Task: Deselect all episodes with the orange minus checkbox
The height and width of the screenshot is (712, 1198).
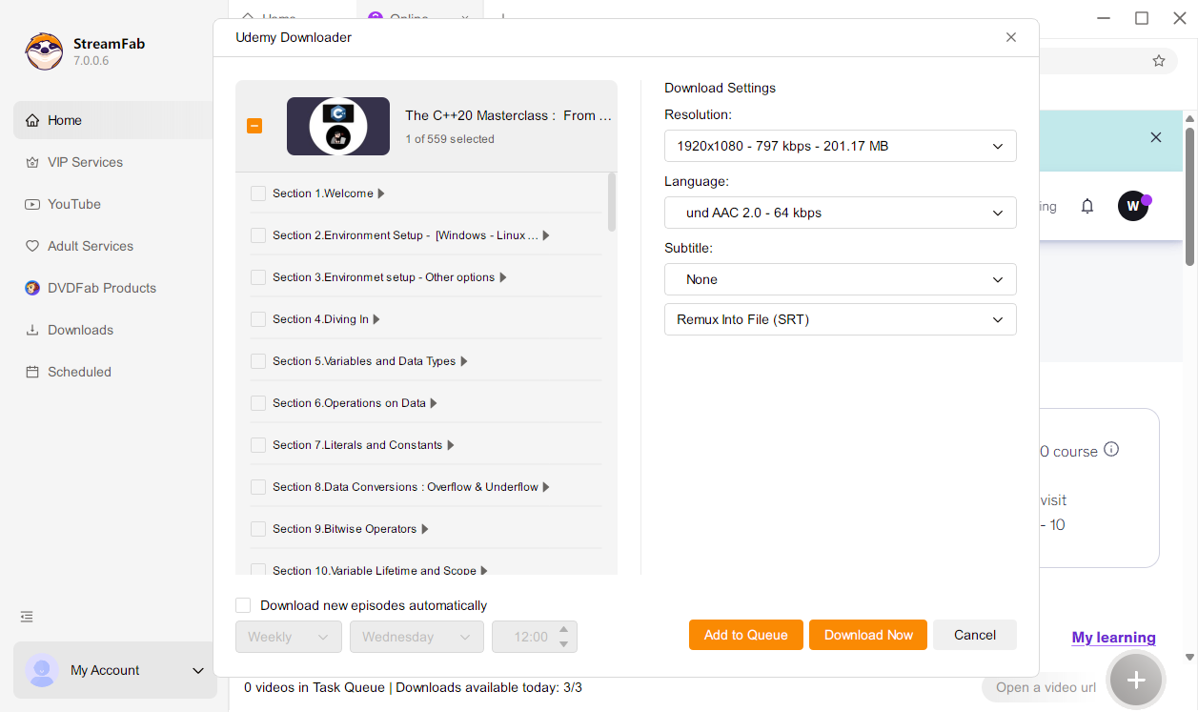Action: 254,125
